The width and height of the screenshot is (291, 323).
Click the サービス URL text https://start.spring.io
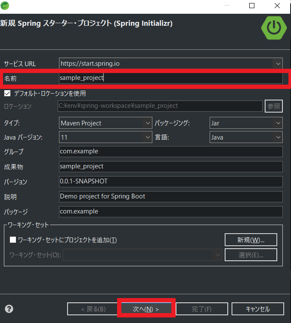tap(90, 64)
